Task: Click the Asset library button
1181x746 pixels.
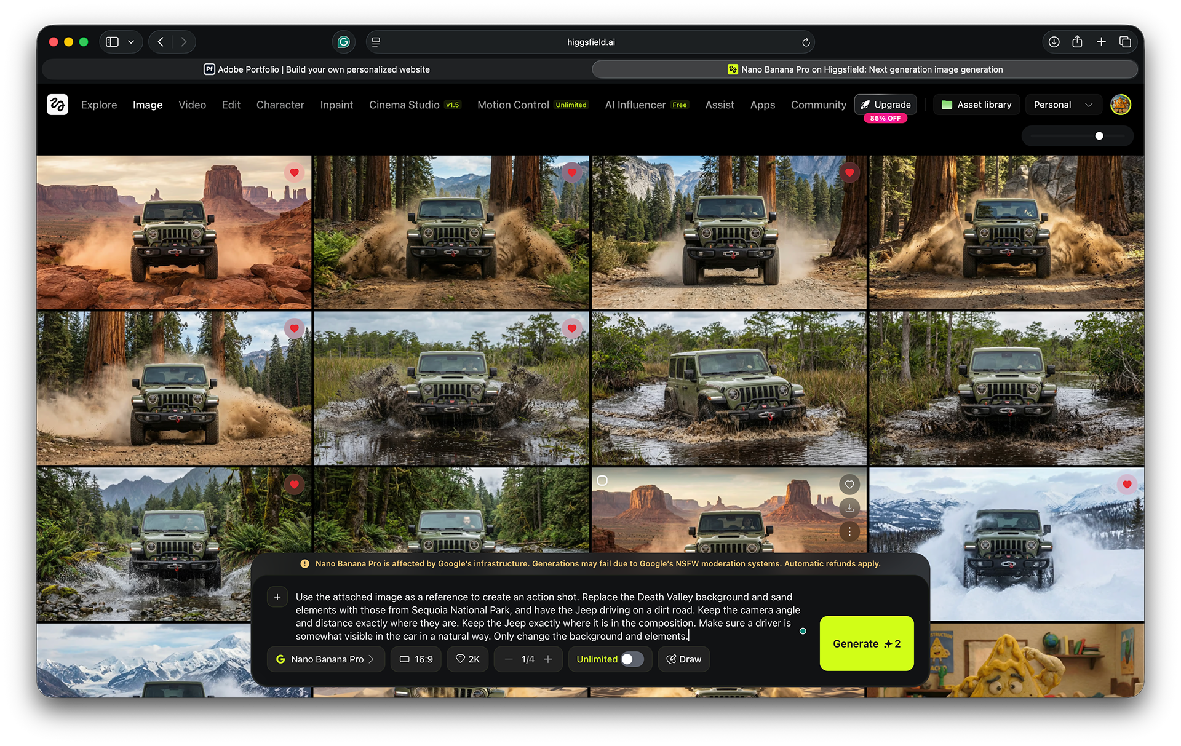Action: pos(976,105)
